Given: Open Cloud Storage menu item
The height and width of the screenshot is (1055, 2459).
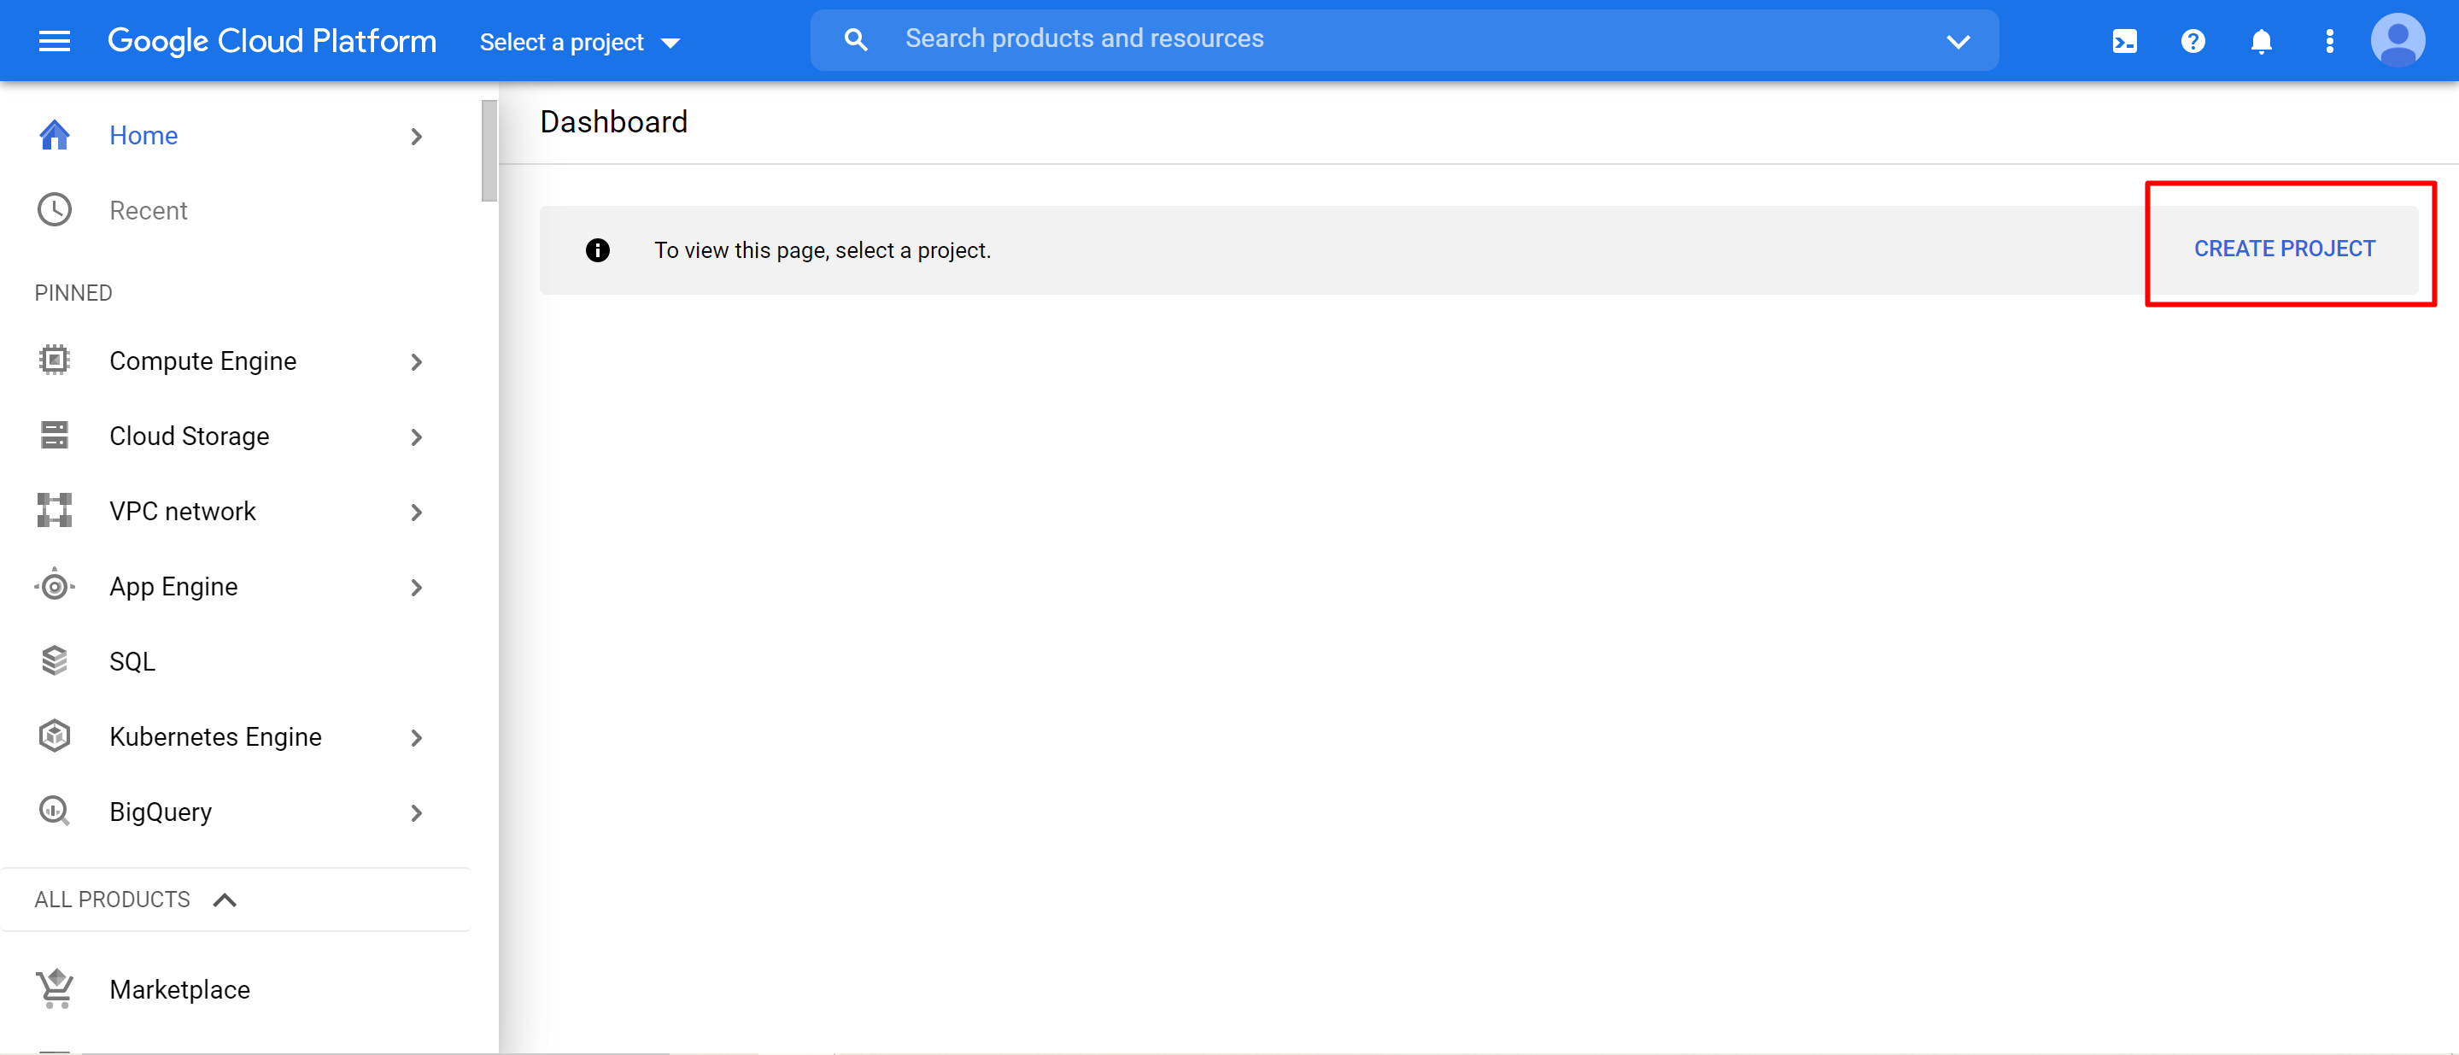Looking at the screenshot, I should point(189,436).
